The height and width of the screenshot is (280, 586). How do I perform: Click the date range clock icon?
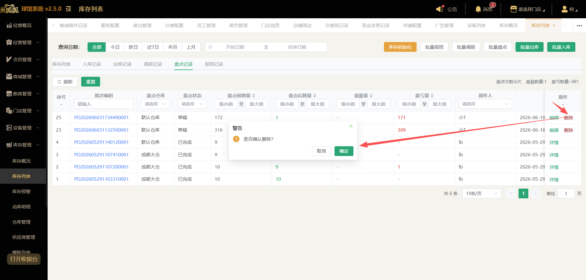coord(210,47)
